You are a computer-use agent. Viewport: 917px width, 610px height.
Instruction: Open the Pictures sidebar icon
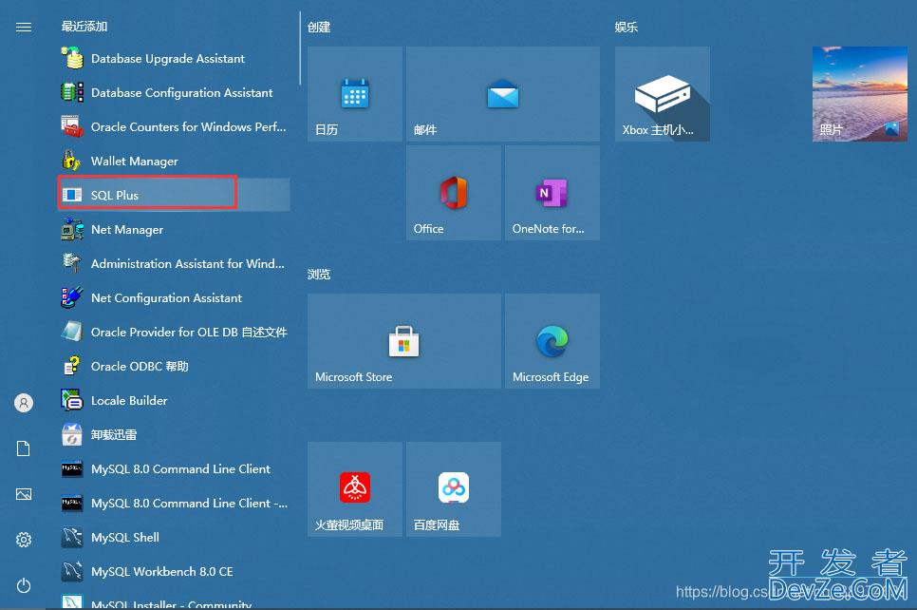(x=24, y=494)
